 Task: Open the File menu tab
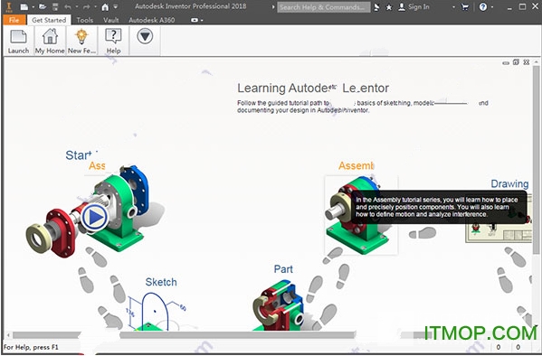14,20
